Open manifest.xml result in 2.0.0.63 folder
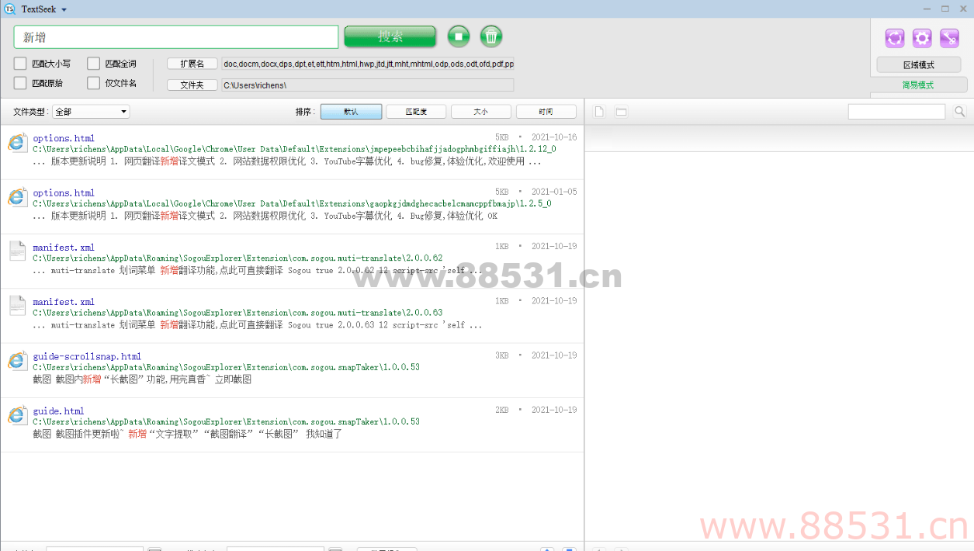The image size is (974, 551). tap(64, 302)
